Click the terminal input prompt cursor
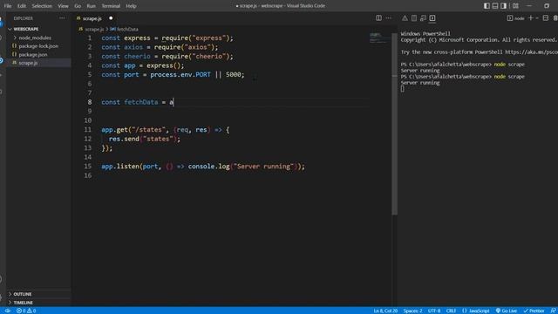The width and height of the screenshot is (558, 314). click(403, 89)
